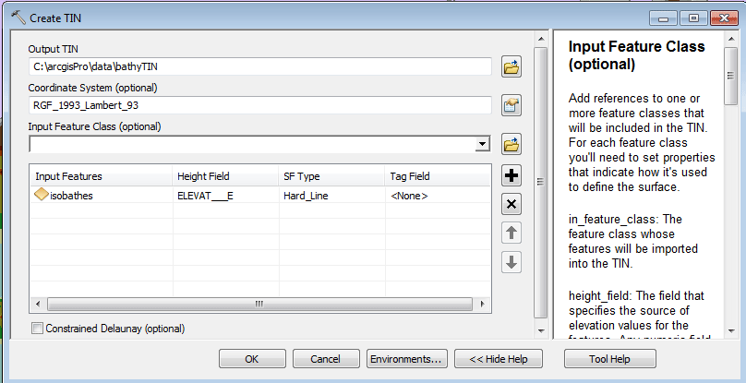Browse for an Input Feature Class folder
This screenshot has width=746, height=383.
point(511,144)
